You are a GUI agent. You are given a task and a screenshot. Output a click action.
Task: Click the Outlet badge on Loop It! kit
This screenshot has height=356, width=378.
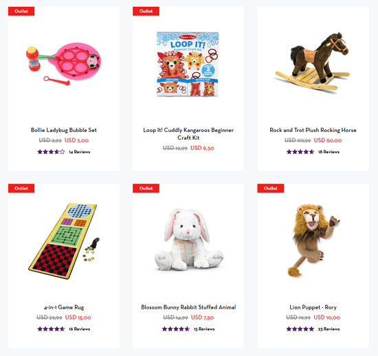[x=146, y=11]
